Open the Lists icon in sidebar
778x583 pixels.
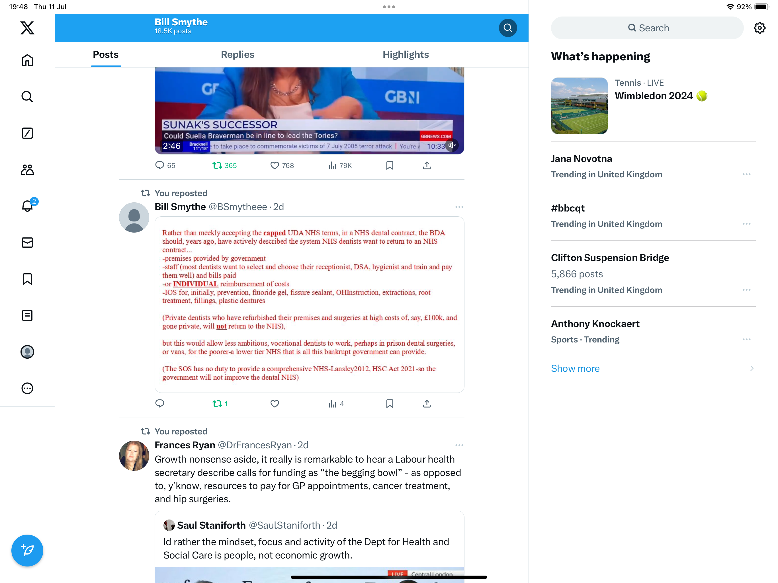click(27, 315)
